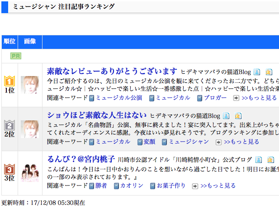Click the bronze rank 3 crown icon
279x210 pixels.
[x=9, y=169]
